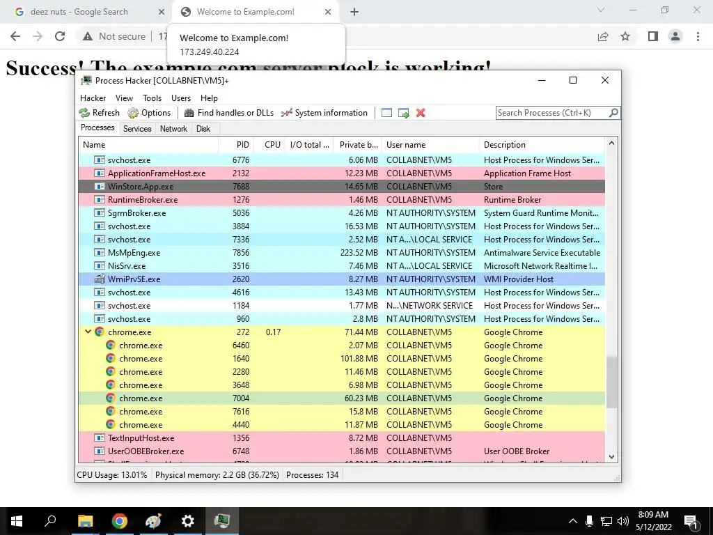Open taskbar search magnifier
Viewport: 713px width, 535px height.
[x=50, y=520]
